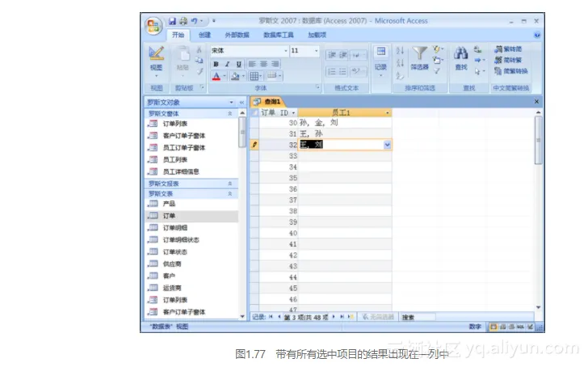Click the Replace icon beside 查找
The image size is (588, 367).
(478, 49)
